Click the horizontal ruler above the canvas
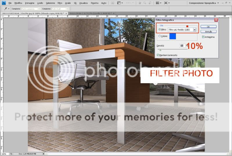The image size is (232, 156). pos(116,16)
